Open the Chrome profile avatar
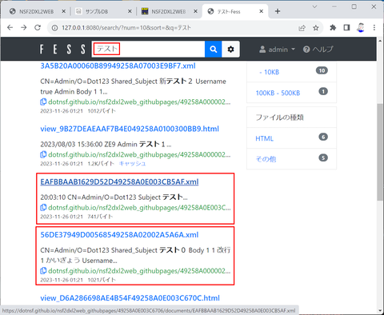 [x=361, y=27]
